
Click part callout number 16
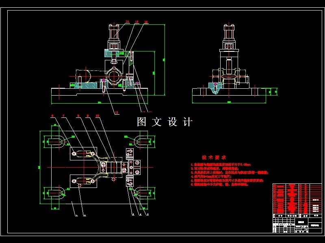click(146, 22)
